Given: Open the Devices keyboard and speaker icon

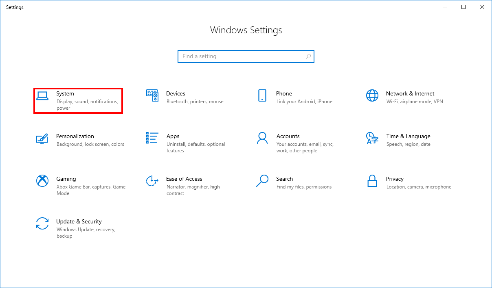Looking at the screenshot, I should tap(152, 95).
